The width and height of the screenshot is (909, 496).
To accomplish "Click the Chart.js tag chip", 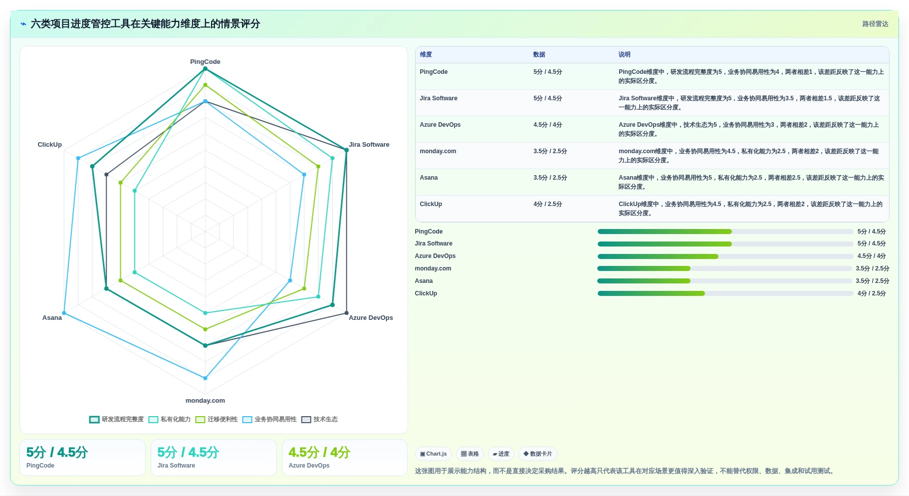I will [434, 454].
